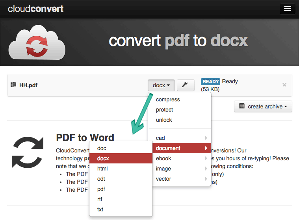299x220 pixels.
Task: Choose odt format in submenu
Action: 121,179
